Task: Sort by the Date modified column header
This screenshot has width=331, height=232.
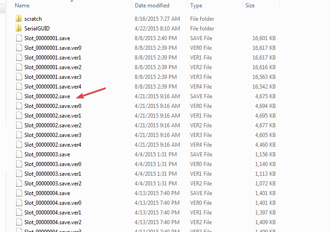Action: pyautogui.click(x=152, y=6)
